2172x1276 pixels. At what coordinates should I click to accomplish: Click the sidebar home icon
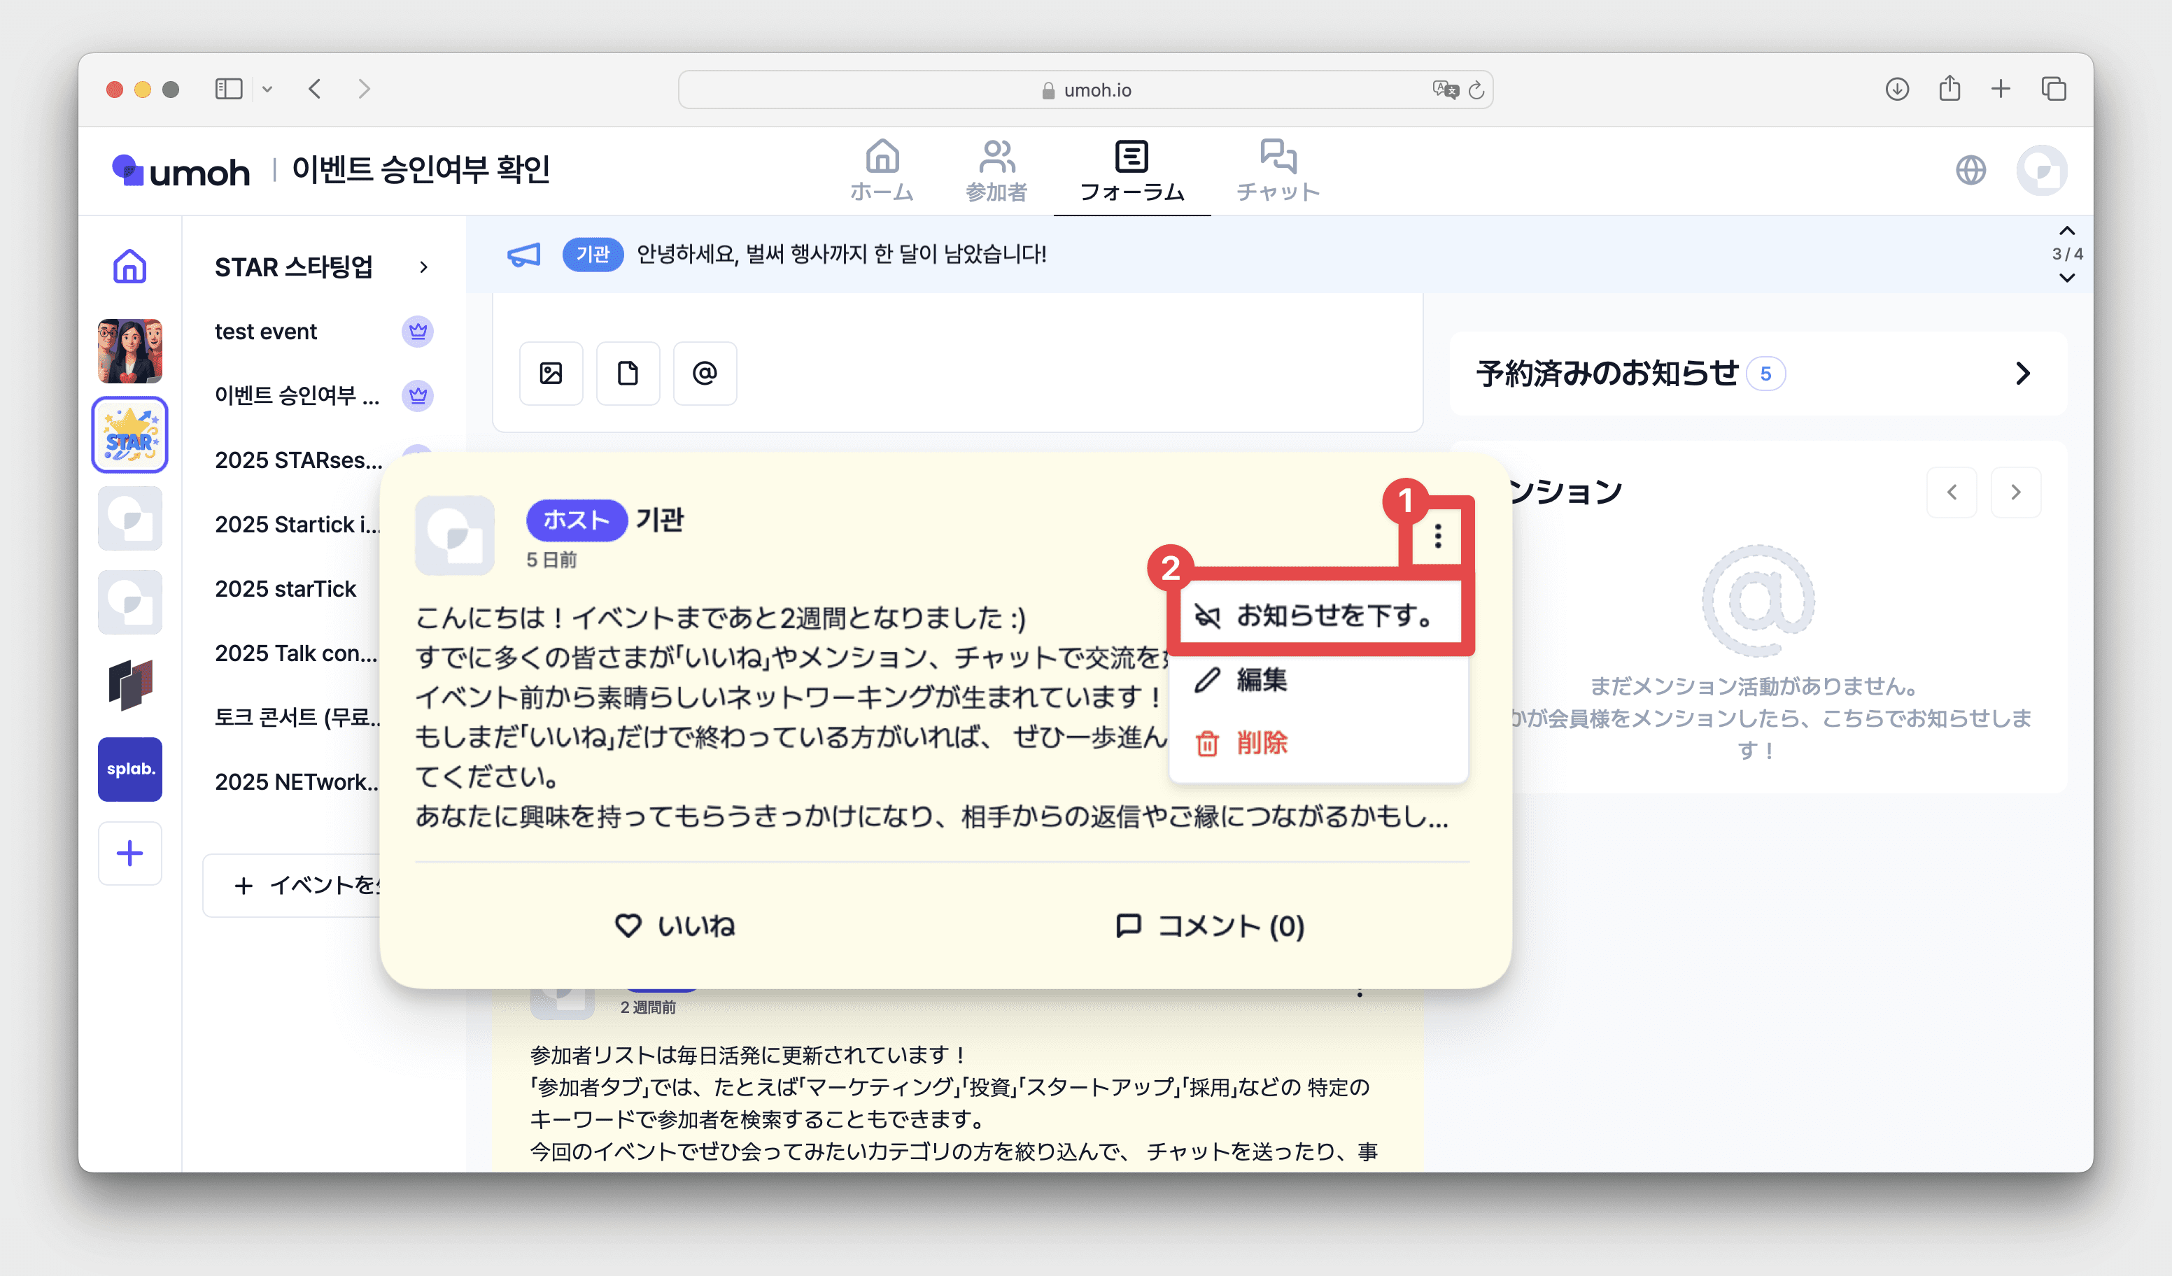point(129,267)
